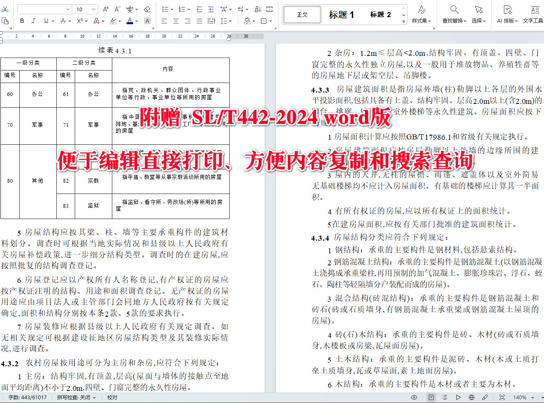Open the font size dropdown
Image resolution: width=544 pixels, height=403 pixels.
94,9
